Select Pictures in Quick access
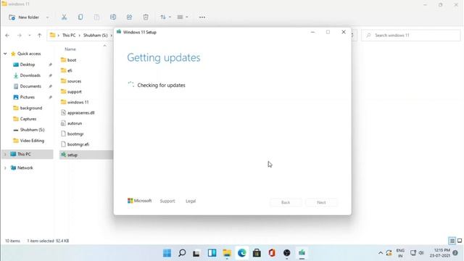This screenshot has height=261, width=464. pyautogui.click(x=28, y=97)
